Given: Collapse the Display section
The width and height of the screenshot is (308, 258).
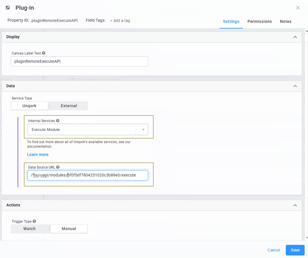Looking at the screenshot, I should 295,37.
